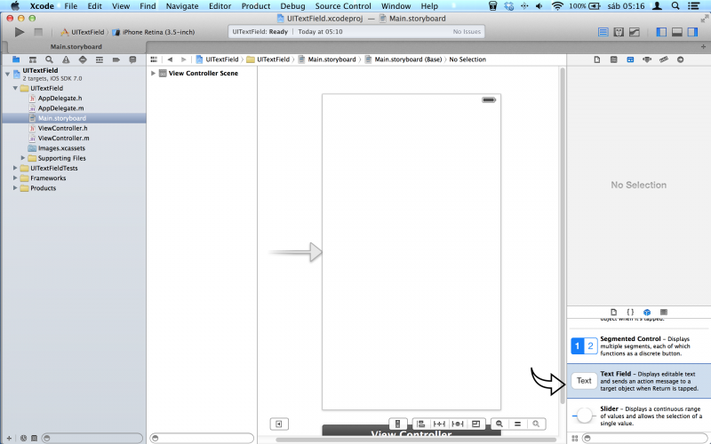Open the Resizing Behavior menu

[x=475, y=424]
